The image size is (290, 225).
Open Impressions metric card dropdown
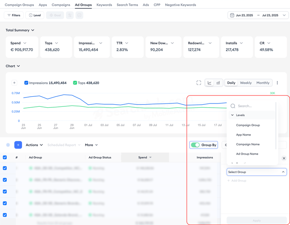point(101,43)
